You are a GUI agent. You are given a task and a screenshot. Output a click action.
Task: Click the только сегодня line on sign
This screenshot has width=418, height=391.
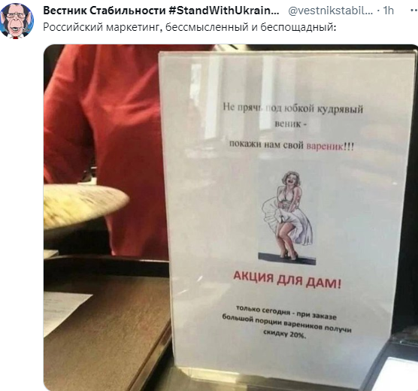pyautogui.click(x=286, y=312)
